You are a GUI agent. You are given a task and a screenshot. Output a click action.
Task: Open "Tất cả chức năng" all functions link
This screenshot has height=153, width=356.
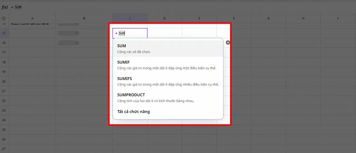[x=133, y=112]
